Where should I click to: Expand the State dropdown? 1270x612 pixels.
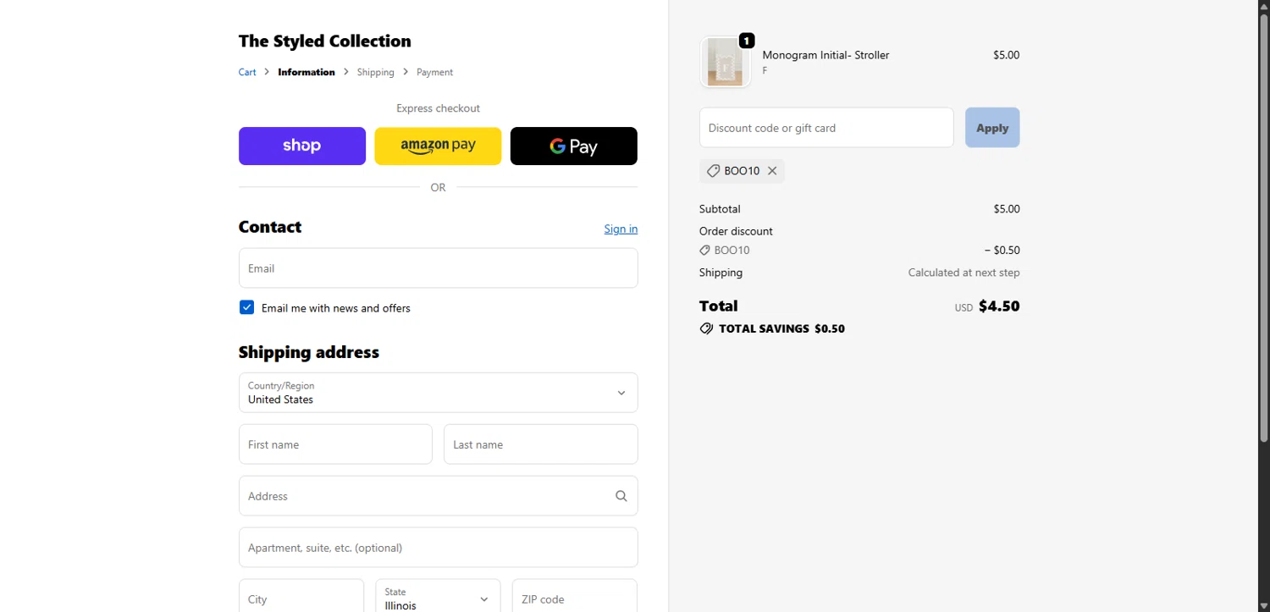(x=438, y=598)
